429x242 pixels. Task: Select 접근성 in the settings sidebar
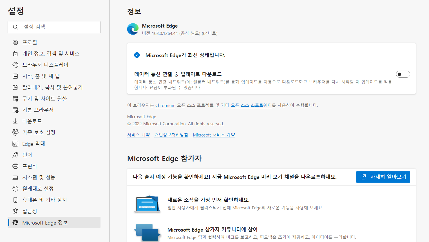tap(54, 211)
